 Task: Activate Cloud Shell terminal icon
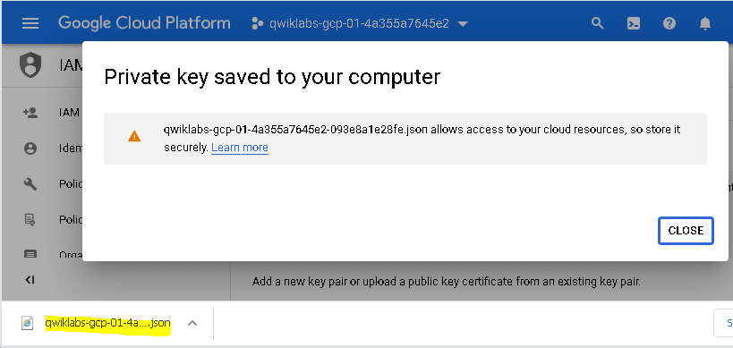pos(634,23)
